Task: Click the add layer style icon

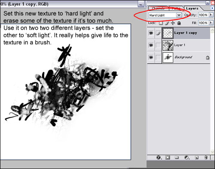Action: tap(159, 157)
